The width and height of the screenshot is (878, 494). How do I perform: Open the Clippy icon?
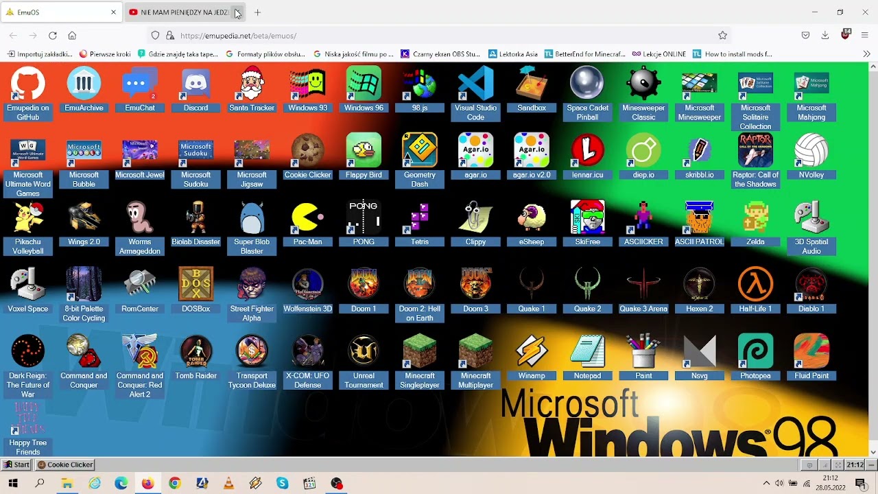(x=475, y=224)
